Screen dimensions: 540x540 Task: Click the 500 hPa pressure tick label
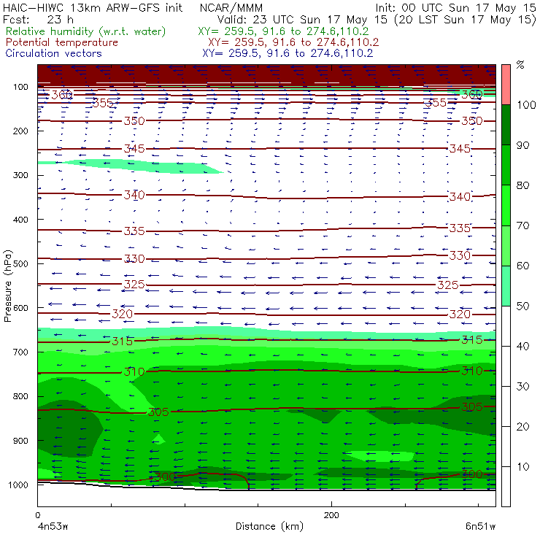point(20,264)
